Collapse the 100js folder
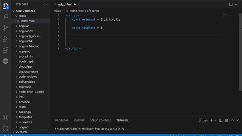The height and width of the screenshot is (136, 242). click(x=16, y=16)
